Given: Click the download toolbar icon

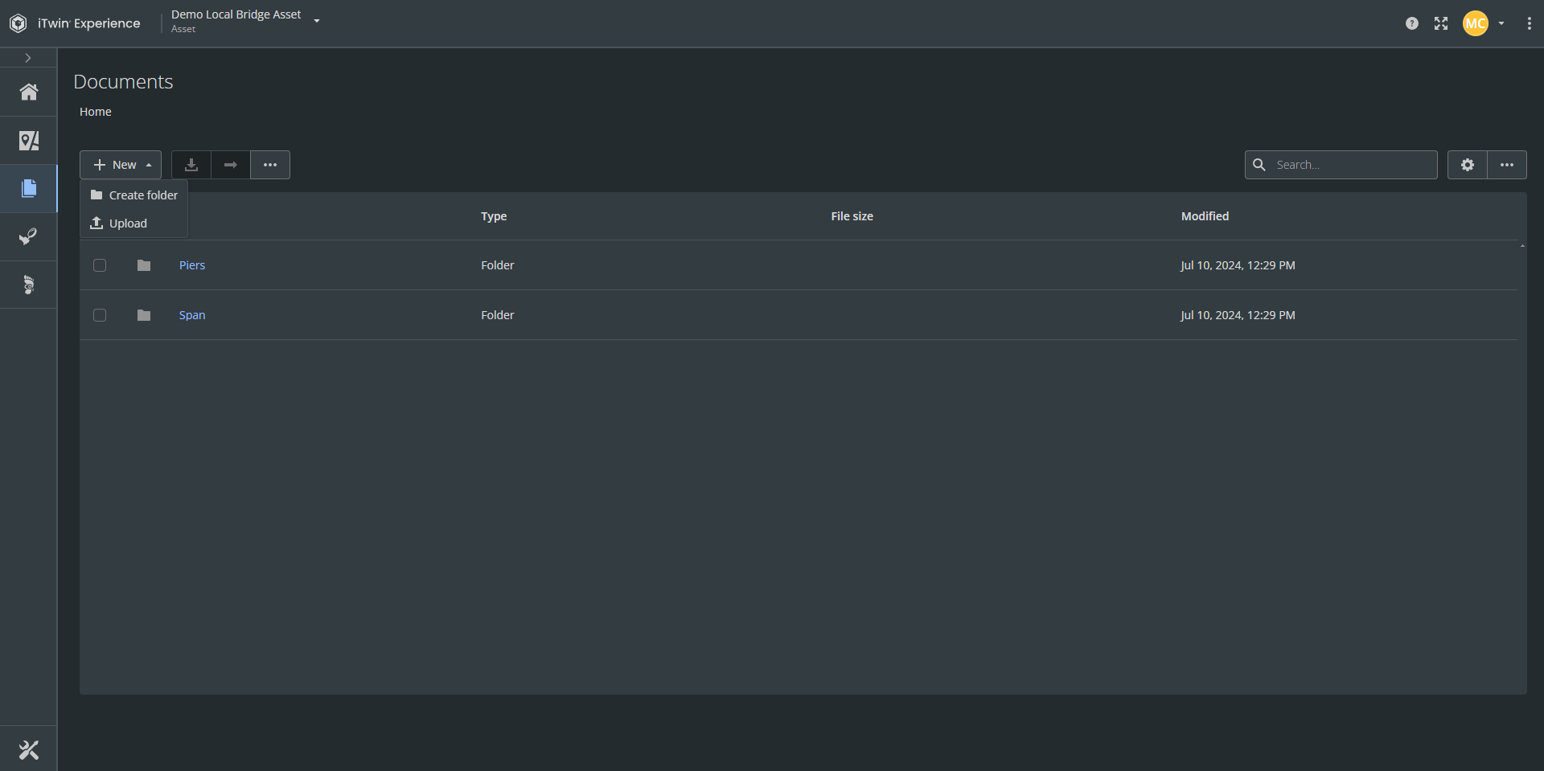Looking at the screenshot, I should (x=191, y=165).
